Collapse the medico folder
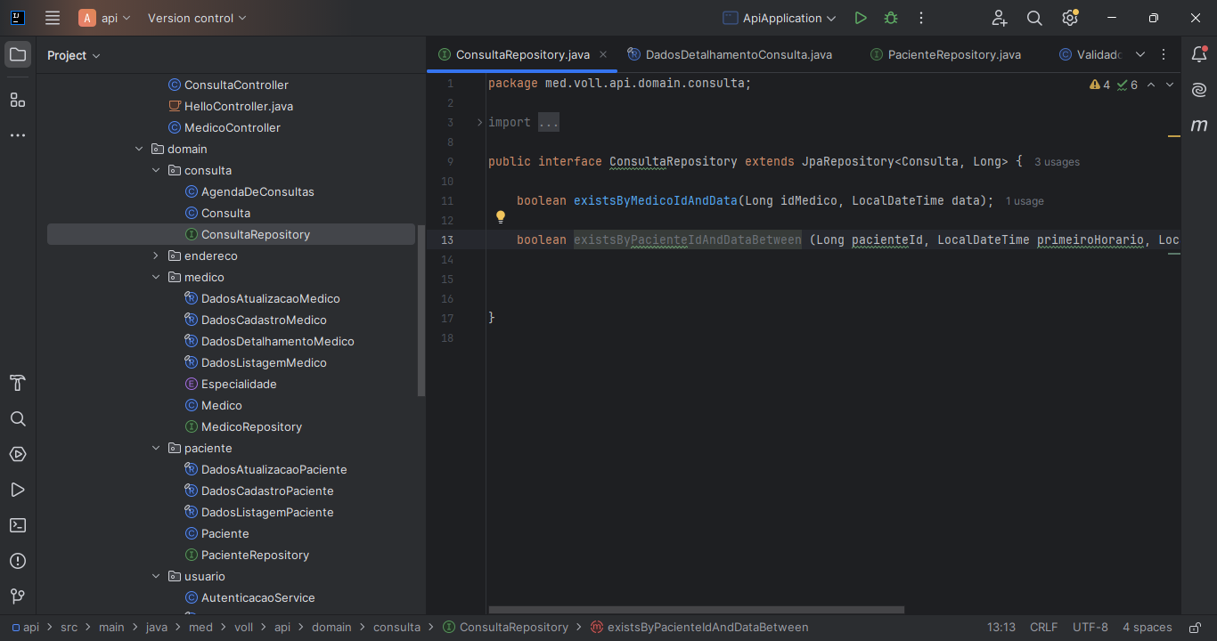Screen dimensions: 1217x641 coord(156,277)
